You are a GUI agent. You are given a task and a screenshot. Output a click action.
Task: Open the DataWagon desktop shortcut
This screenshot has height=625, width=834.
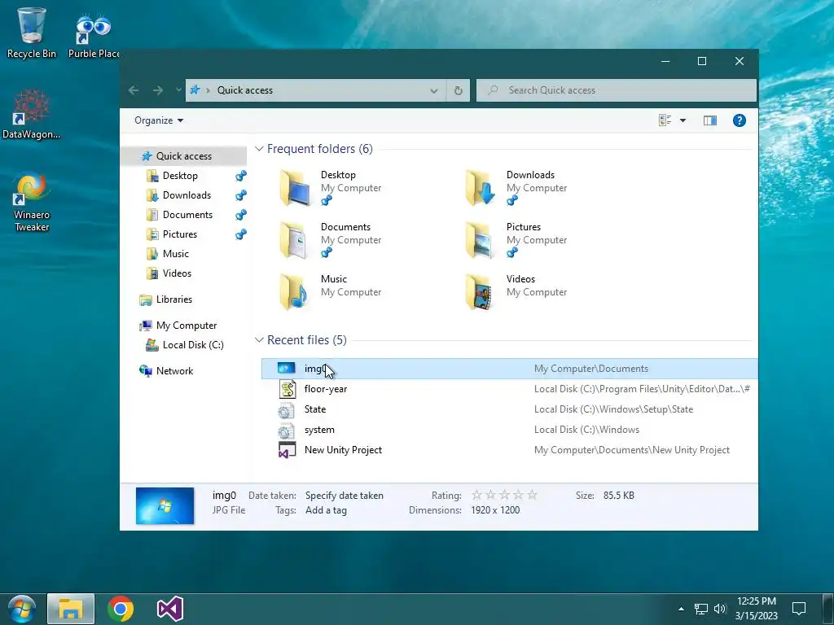(32, 114)
